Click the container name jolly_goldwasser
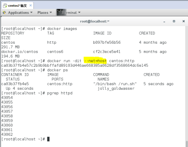188x147 pixels. tap(116, 89)
